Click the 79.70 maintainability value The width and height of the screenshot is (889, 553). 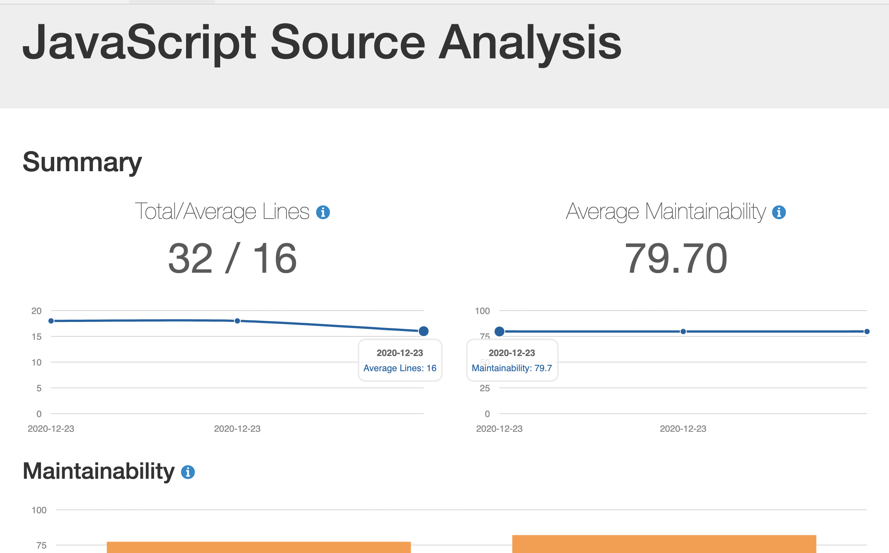tap(676, 258)
